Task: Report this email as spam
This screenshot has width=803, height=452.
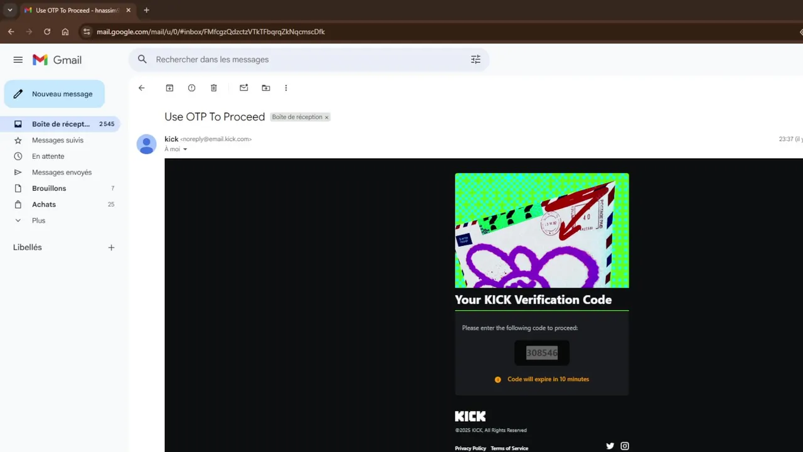Action: click(192, 88)
